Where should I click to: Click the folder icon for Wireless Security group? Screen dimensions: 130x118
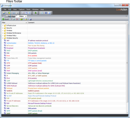coord(5,38)
